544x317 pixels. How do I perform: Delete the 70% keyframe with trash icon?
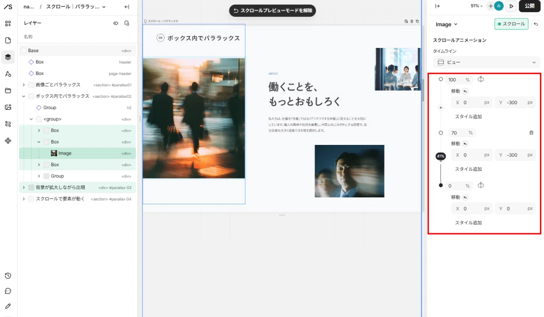tap(531, 133)
